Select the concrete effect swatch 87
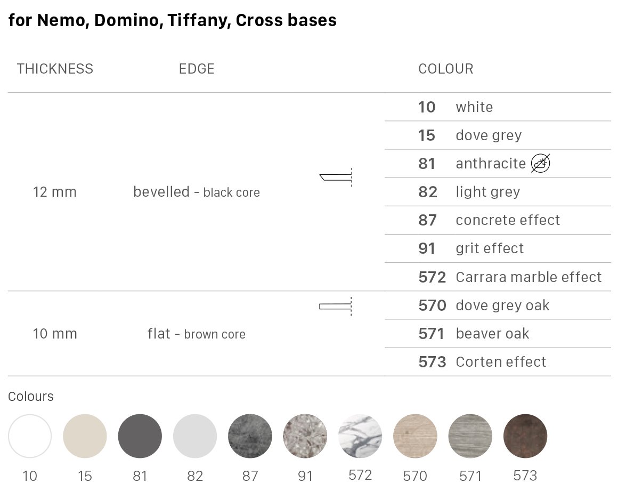Viewport: 618px width, 491px height. tap(250, 436)
